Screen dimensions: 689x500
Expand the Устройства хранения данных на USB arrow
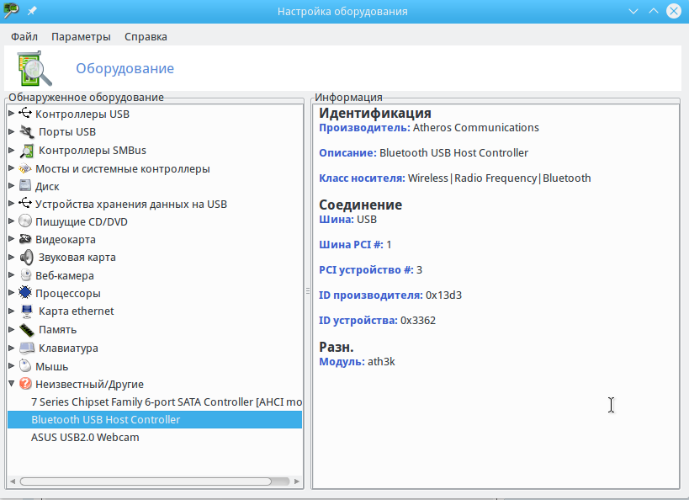12,203
